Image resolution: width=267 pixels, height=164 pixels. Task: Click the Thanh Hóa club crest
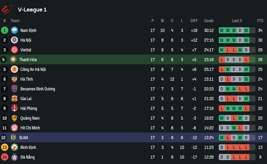[13, 60]
